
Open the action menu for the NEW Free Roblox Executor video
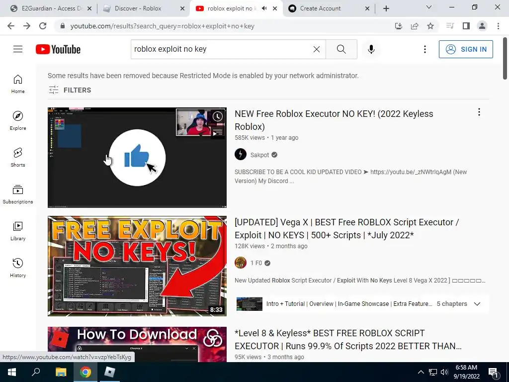[479, 112]
